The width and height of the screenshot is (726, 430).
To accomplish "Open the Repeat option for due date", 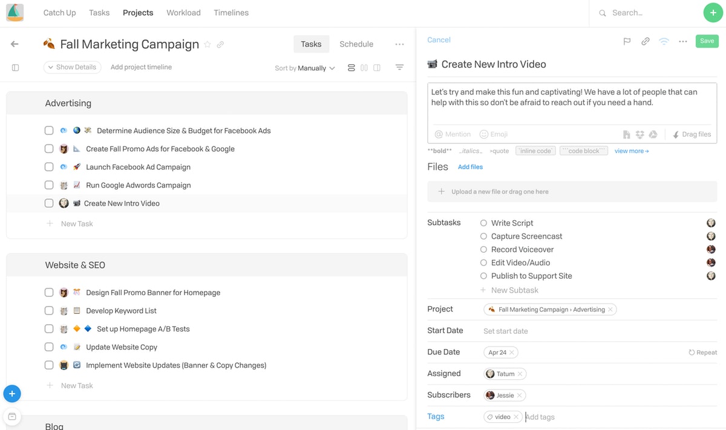I will pos(702,353).
